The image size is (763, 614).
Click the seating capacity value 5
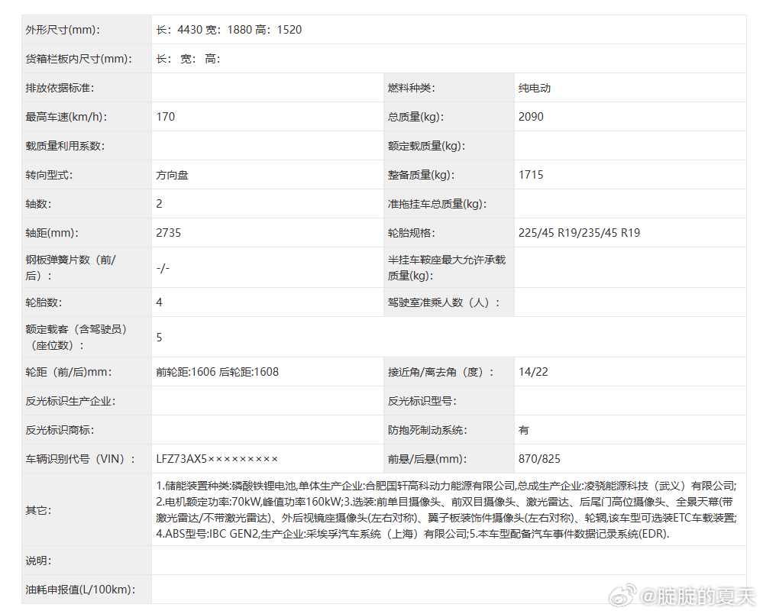click(x=159, y=338)
